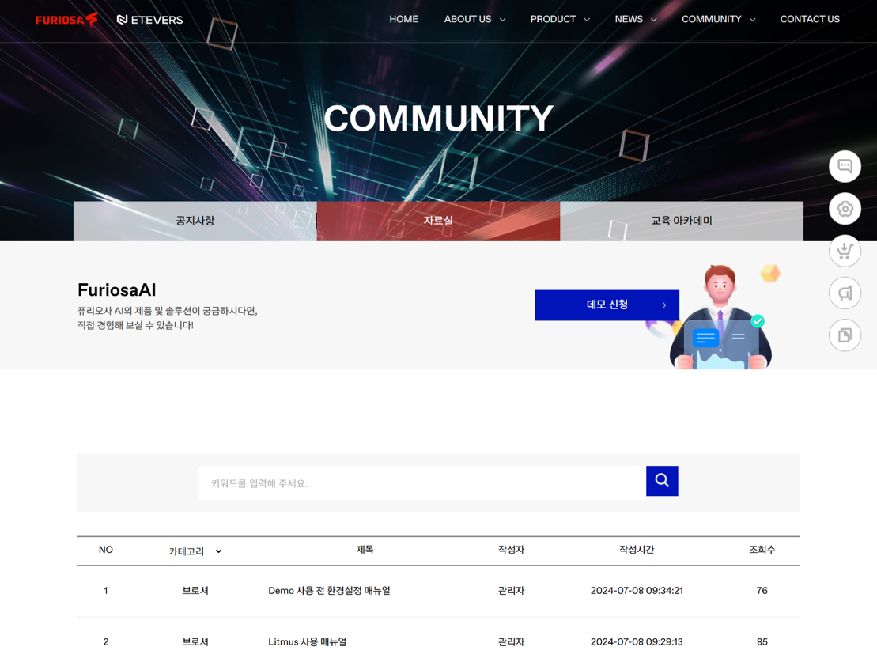
Task: Go to HOME in navigation
Action: (x=404, y=19)
